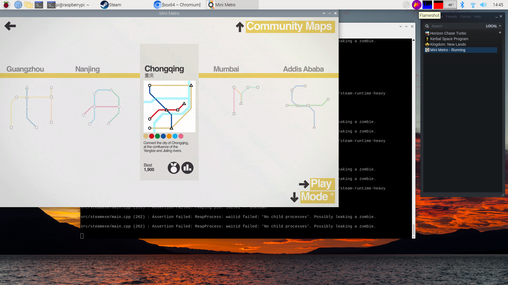
Task: Open the leaderboard bar chart icon
Action: point(187,168)
